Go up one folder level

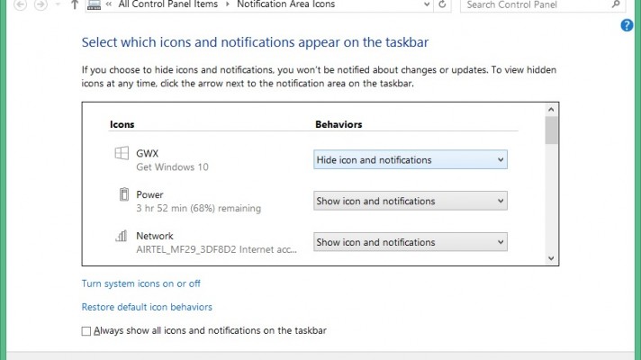tap(74, 5)
